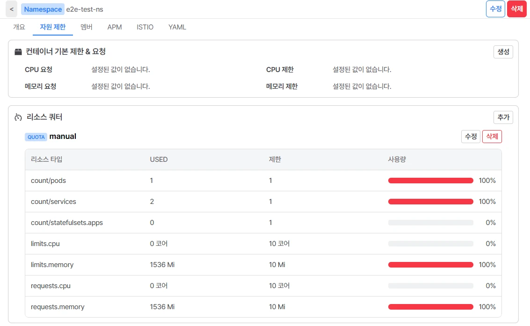Image resolution: width=530 pixels, height=326 pixels.
Task: Click the CPU 요청 label
Action: point(38,70)
